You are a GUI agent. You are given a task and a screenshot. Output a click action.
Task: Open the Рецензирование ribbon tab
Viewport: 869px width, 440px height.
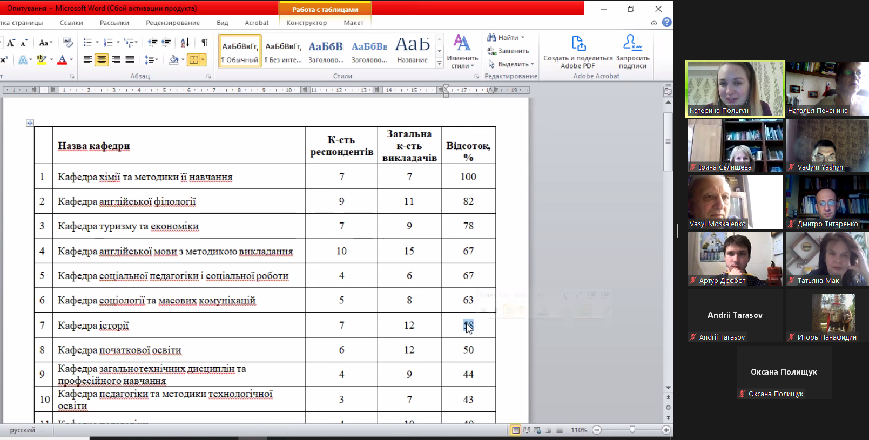pyautogui.click(x=172, y=23)
